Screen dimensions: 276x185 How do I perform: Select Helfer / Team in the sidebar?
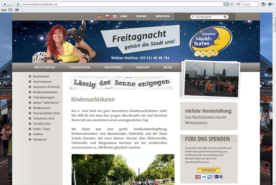(x=41, y=129)
